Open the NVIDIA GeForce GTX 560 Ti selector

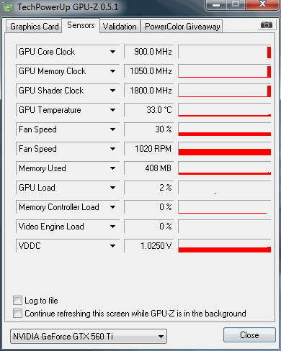[x=89, y=337]
